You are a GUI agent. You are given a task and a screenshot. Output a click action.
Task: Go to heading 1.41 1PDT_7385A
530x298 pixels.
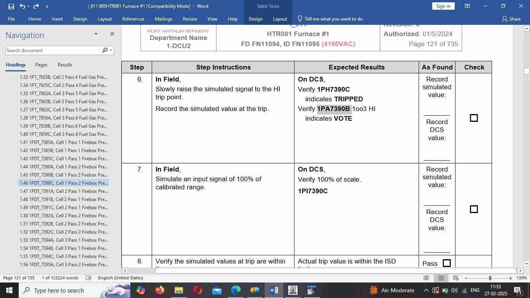(x=64, y=142)
